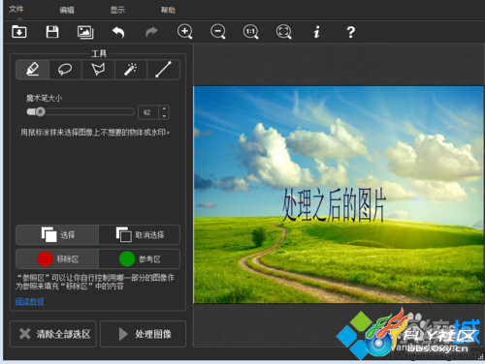Viewport: 485px width, 364px height.
Task: Select the polygonal lasso tool
Action: tap(98, 70)
